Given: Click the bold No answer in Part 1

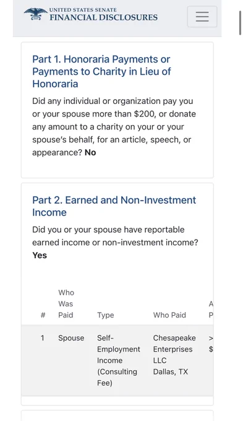Looking at the screenshot, I should (x=90, y=152).
